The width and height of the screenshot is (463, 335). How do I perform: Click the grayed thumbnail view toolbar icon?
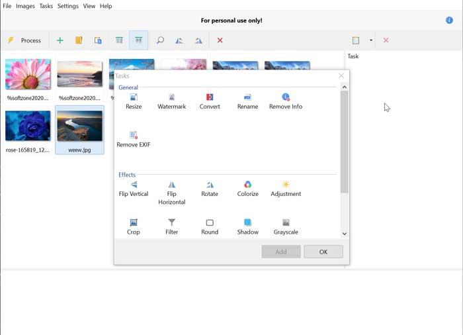coord(119,40)
